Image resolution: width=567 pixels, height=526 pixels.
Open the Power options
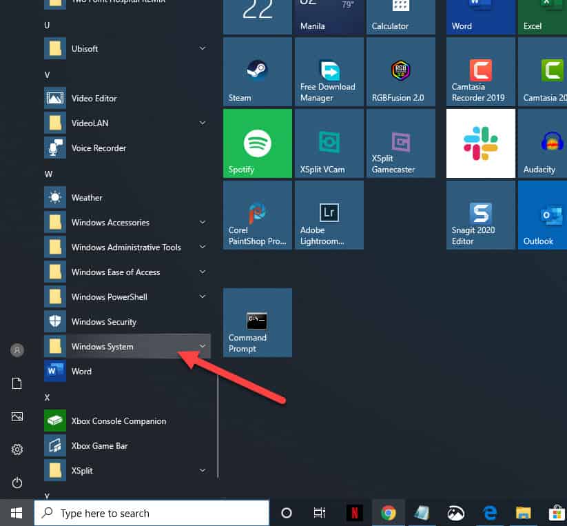click(x=17, y=483)
